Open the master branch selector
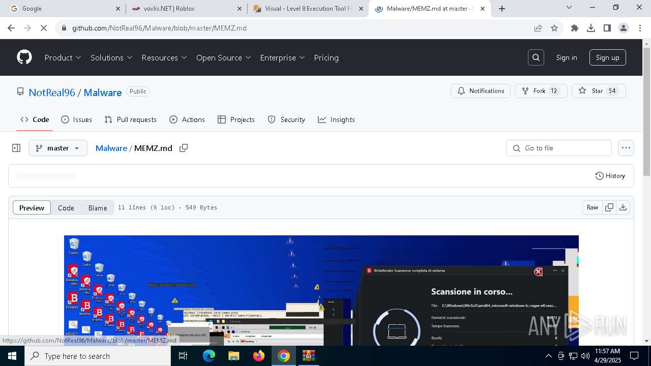This screenshot has width=651, height=366. 58,148
